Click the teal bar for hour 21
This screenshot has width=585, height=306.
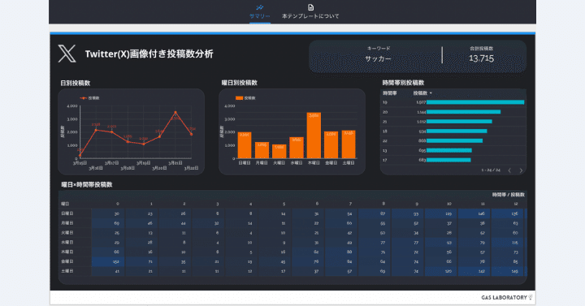(459, 122)
